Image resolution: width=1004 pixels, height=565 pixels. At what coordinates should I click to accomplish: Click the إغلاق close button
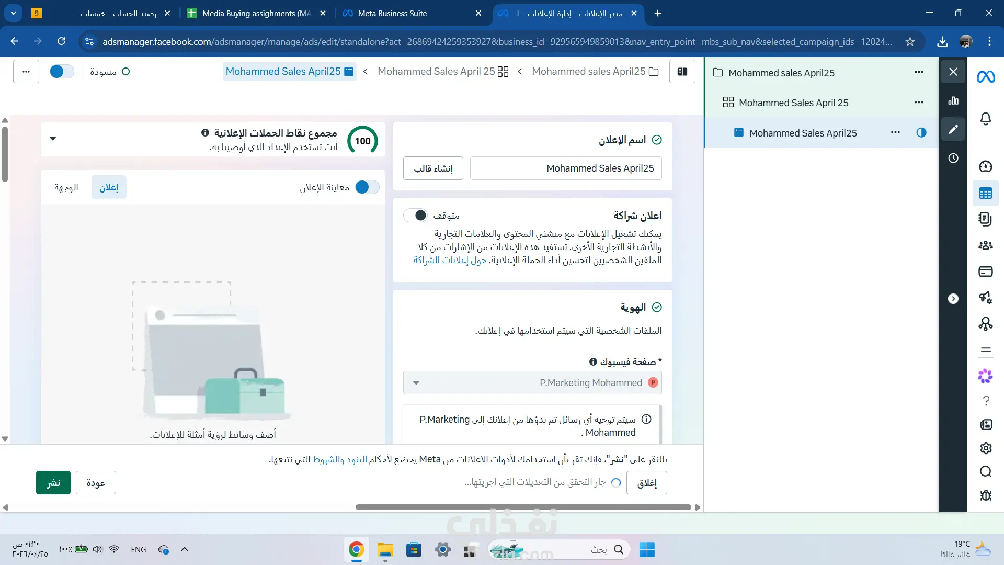(x=647, y=482)
